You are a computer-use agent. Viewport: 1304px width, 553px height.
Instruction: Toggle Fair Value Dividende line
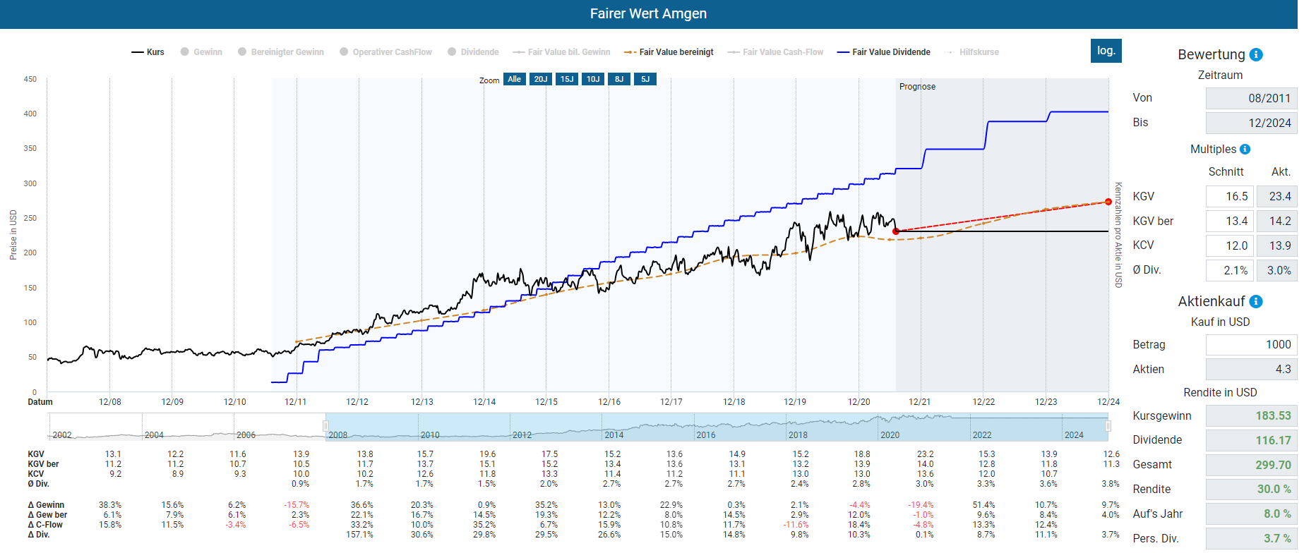pyautogui.click(x=883, y=52)
